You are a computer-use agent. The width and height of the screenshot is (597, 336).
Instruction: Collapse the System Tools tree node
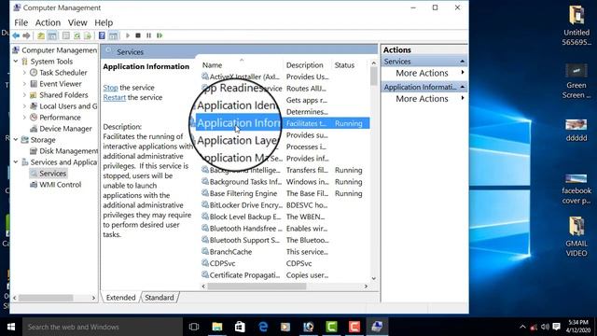click(16, 62)
